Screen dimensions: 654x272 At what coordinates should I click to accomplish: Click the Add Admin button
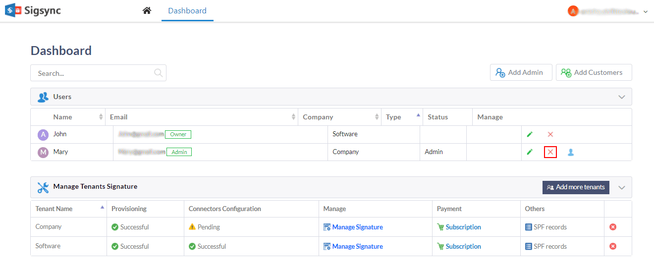tap(521, 72)
